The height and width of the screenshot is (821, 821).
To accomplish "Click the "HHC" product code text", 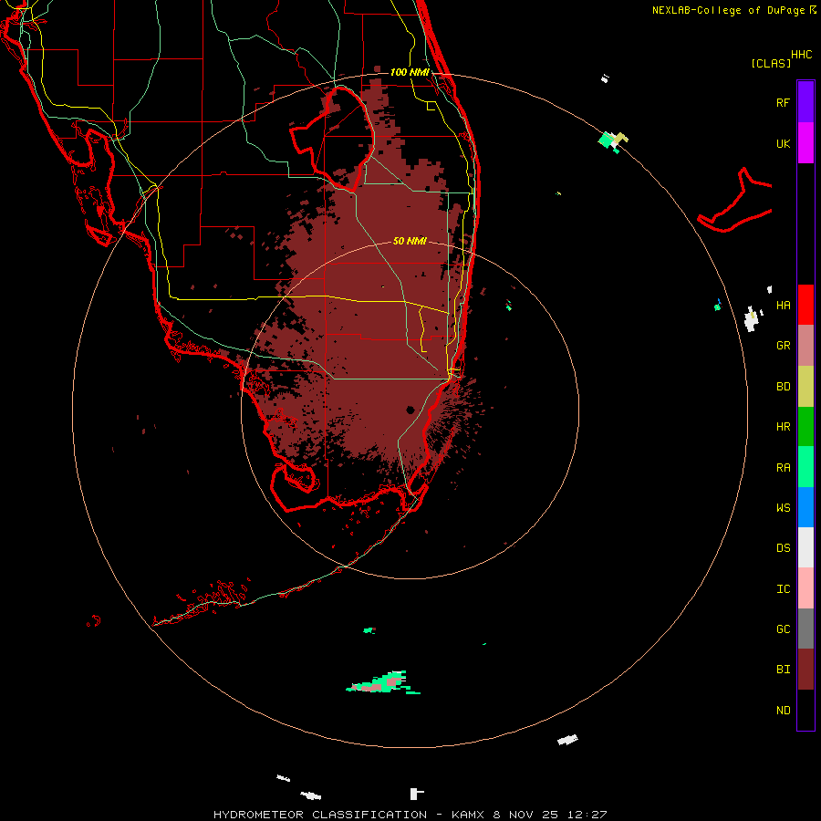I will click(x=801, y=55).
